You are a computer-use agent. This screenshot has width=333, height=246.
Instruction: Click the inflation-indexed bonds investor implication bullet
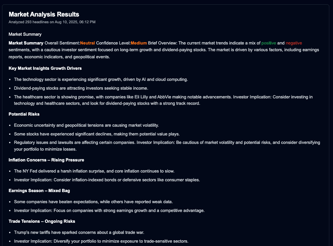pyautogui.click(x=107, y=180)
